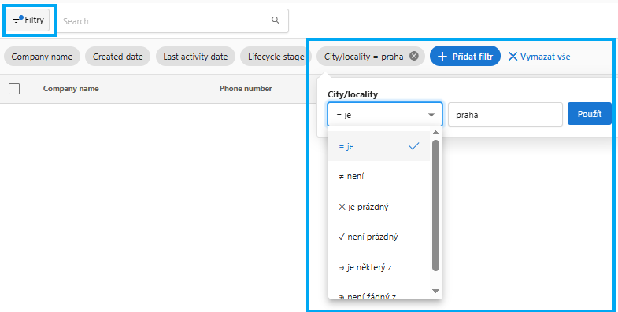Click the operator list scrollbar thumb

(x=435, y=205)
